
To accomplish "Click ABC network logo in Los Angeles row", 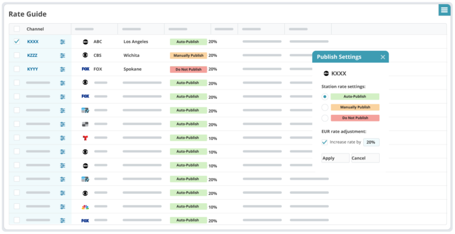I will click(x=85, y=42).
